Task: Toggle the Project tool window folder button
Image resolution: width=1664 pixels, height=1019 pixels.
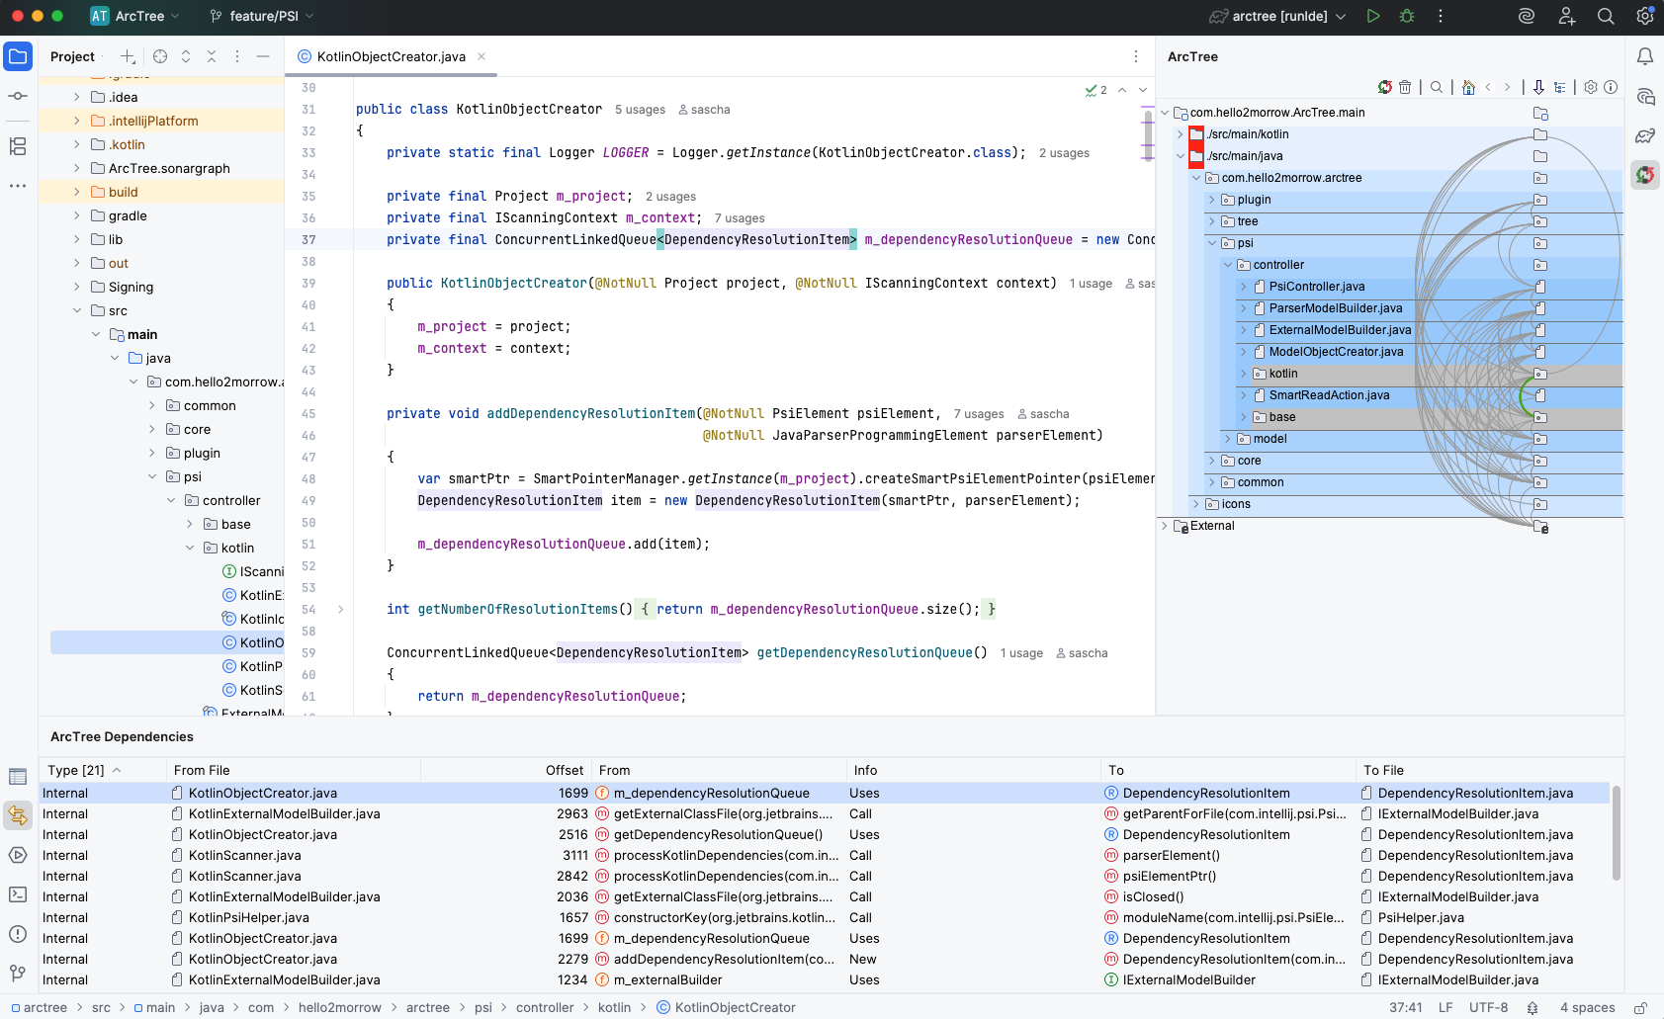Action: click(18, 56)
